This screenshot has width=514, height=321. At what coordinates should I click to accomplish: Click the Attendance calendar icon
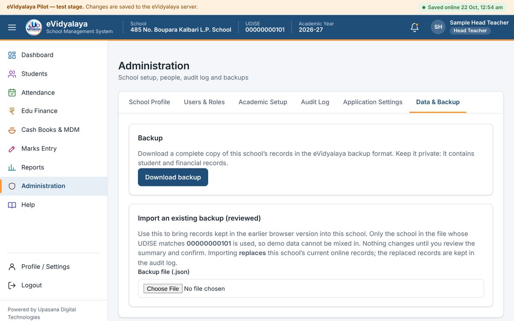tap(12, 92)
